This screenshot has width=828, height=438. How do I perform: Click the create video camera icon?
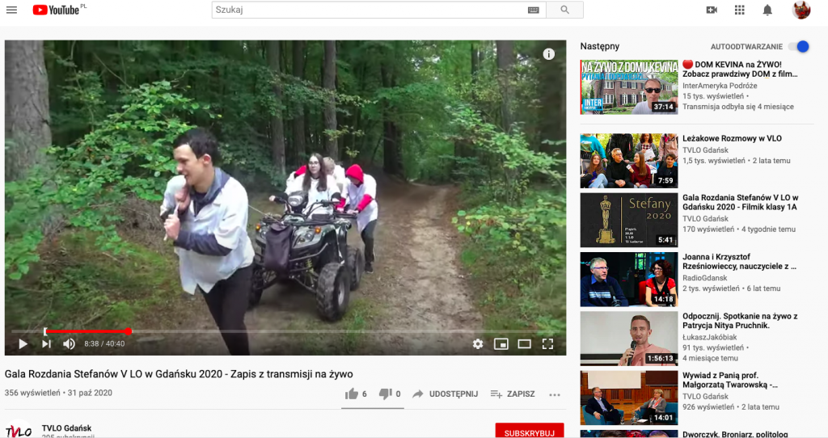coord(712,10)
